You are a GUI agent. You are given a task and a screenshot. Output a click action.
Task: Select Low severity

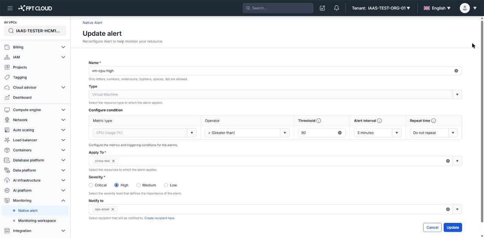pyautogui.click(x=166, y=185)
